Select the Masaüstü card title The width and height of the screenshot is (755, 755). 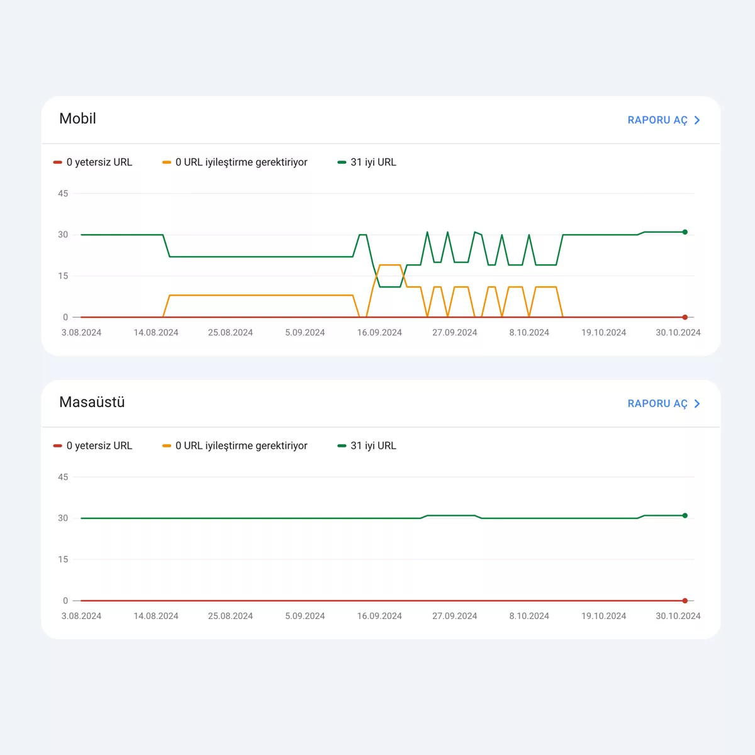coord(92,403)
